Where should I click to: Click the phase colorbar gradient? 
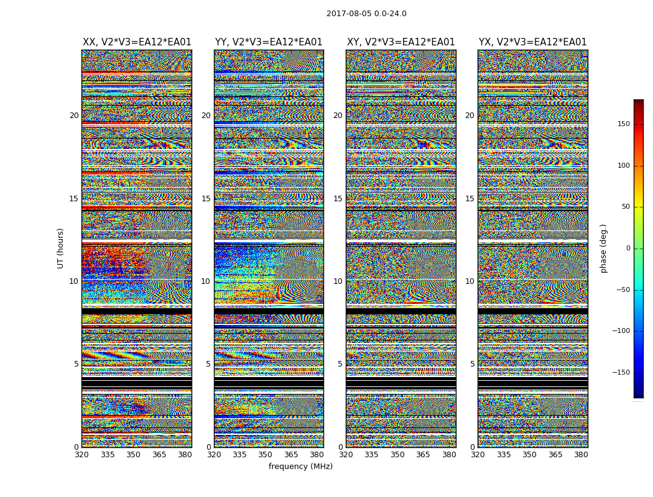[x=638, y=248]
